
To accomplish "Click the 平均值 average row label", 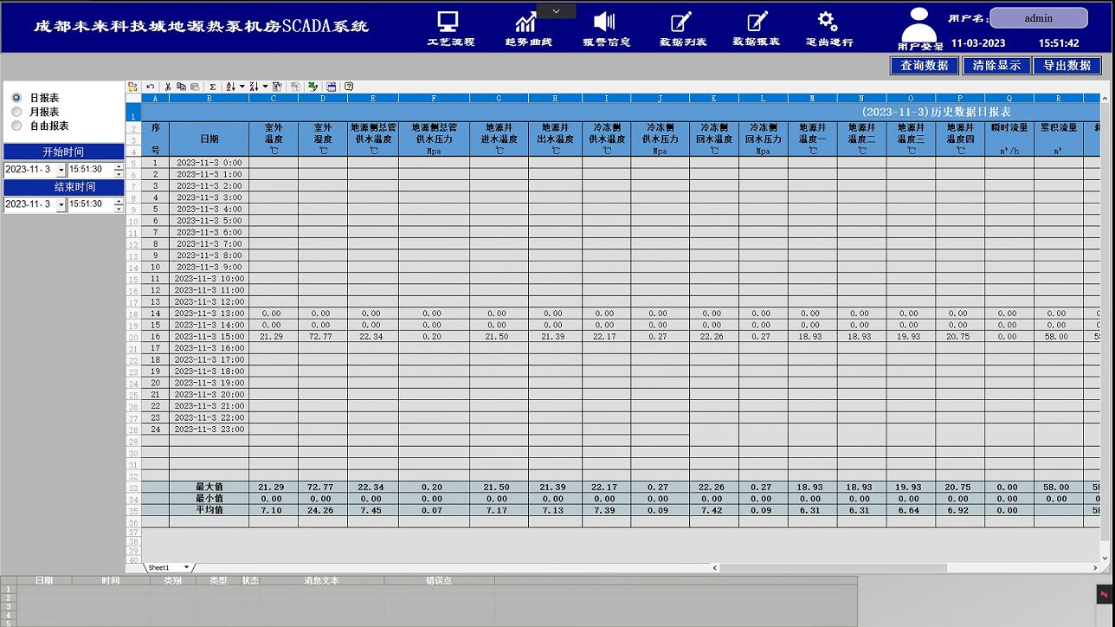I will 209,510.
